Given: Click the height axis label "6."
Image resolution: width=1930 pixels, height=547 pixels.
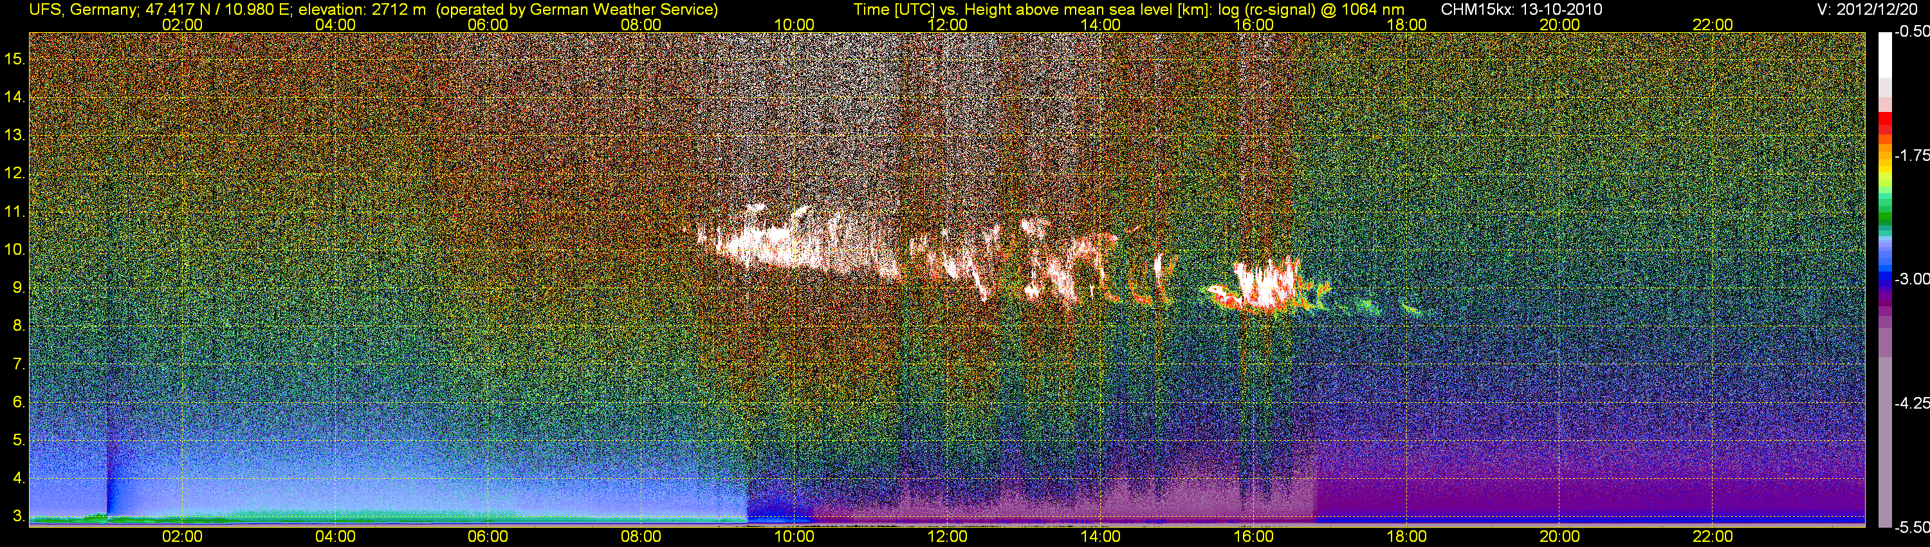Looking at the screenshot, I should [19, 402].
